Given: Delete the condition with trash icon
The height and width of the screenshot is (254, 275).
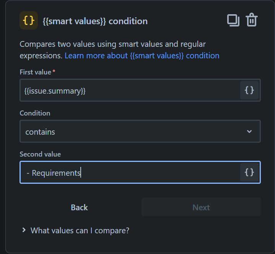Looking at the screenshot, I should click(252, 20).
